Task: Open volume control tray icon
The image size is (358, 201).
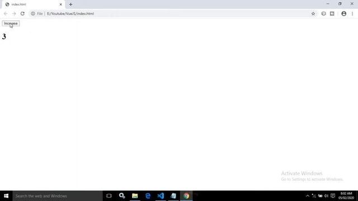Action: (x=326, y=196)
